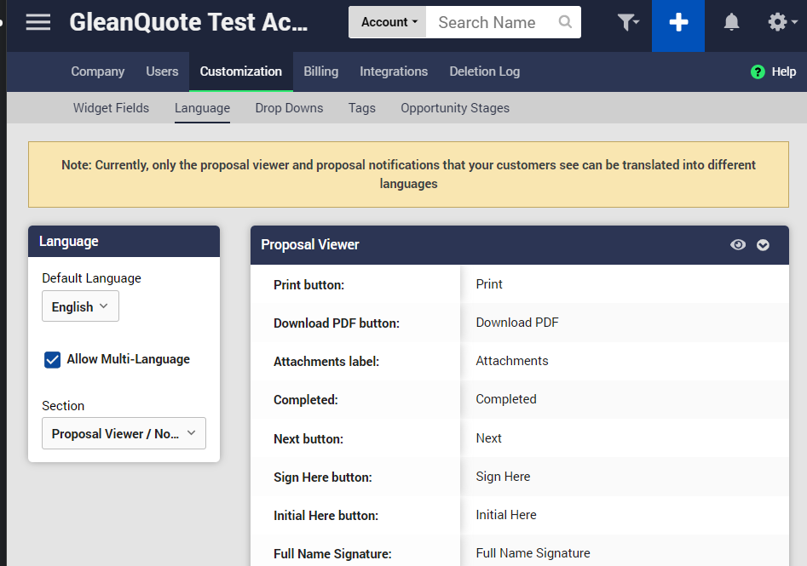Open the filter funnel icon
The image size is (807, 566).
(x=628, y=22)
